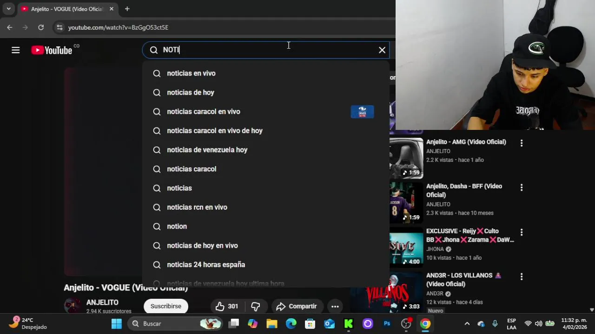This screenshot has width=595, height=334.
Task: Open the Windows Start menu
Action: (x=117, y=324)
